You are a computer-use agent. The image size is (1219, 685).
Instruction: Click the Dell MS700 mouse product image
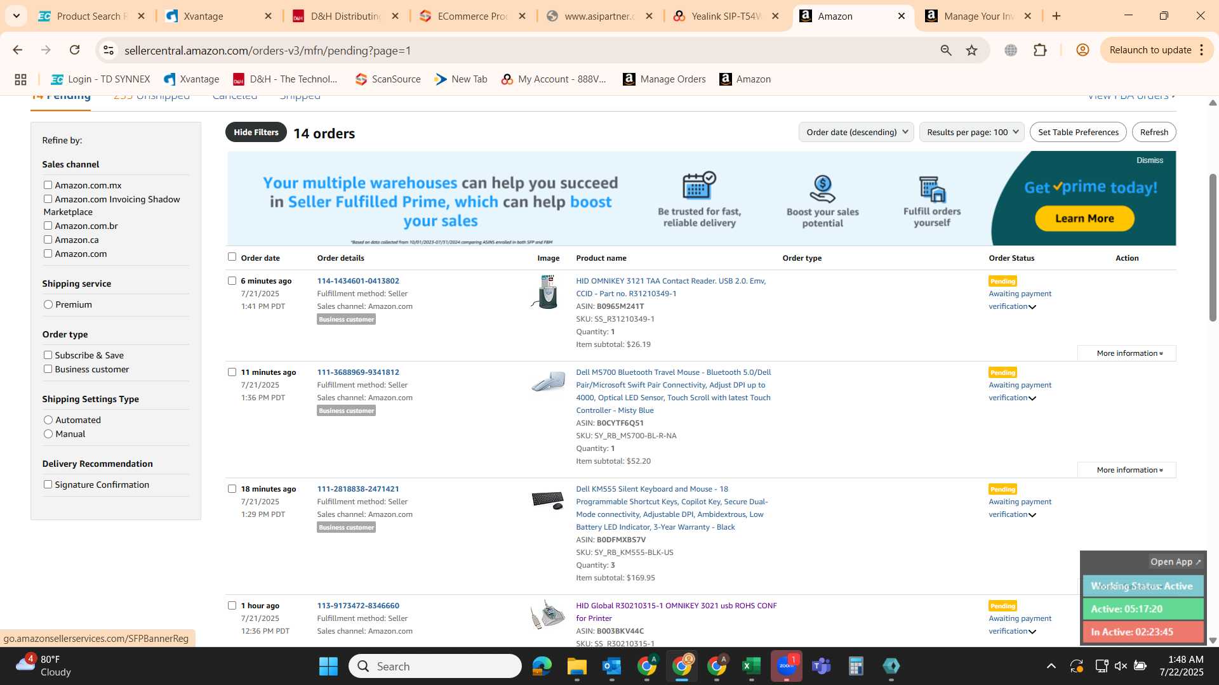click(x=549, y=381)
